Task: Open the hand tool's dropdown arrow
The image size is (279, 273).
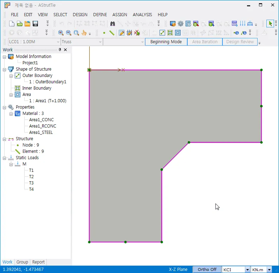Action: point(90,34)
